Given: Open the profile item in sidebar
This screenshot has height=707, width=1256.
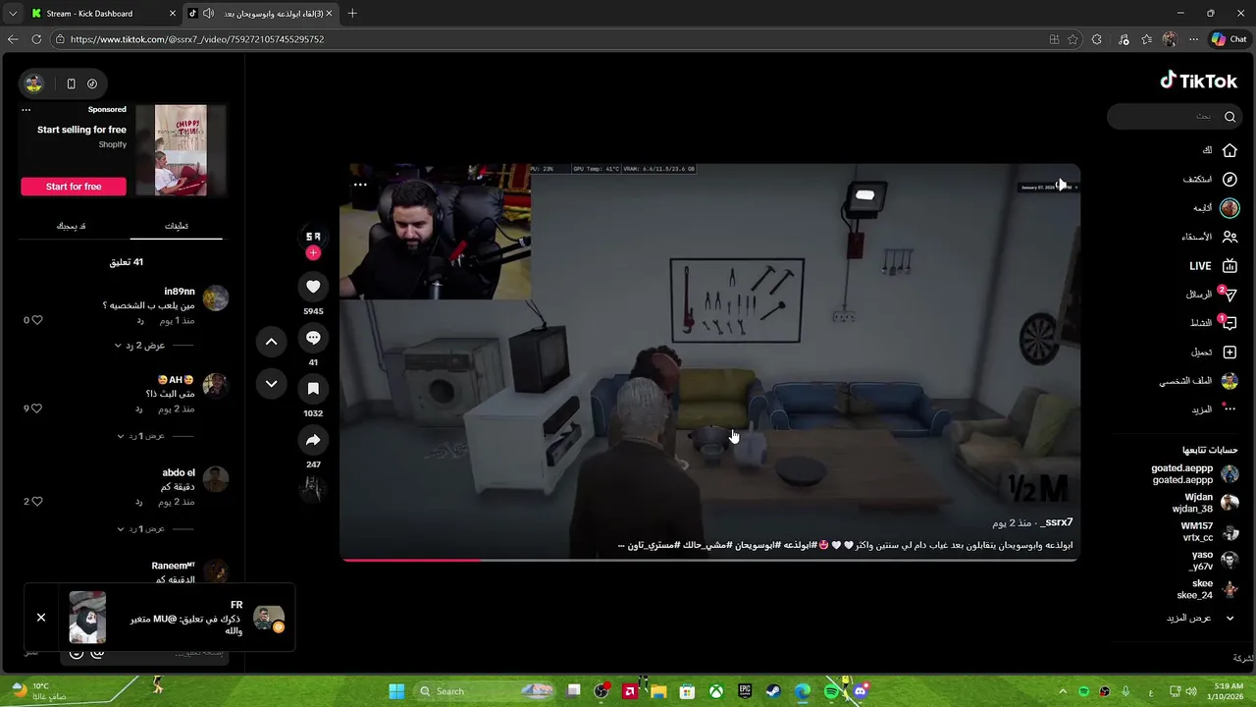Looking at the screenshot, I should [1199, 381].
